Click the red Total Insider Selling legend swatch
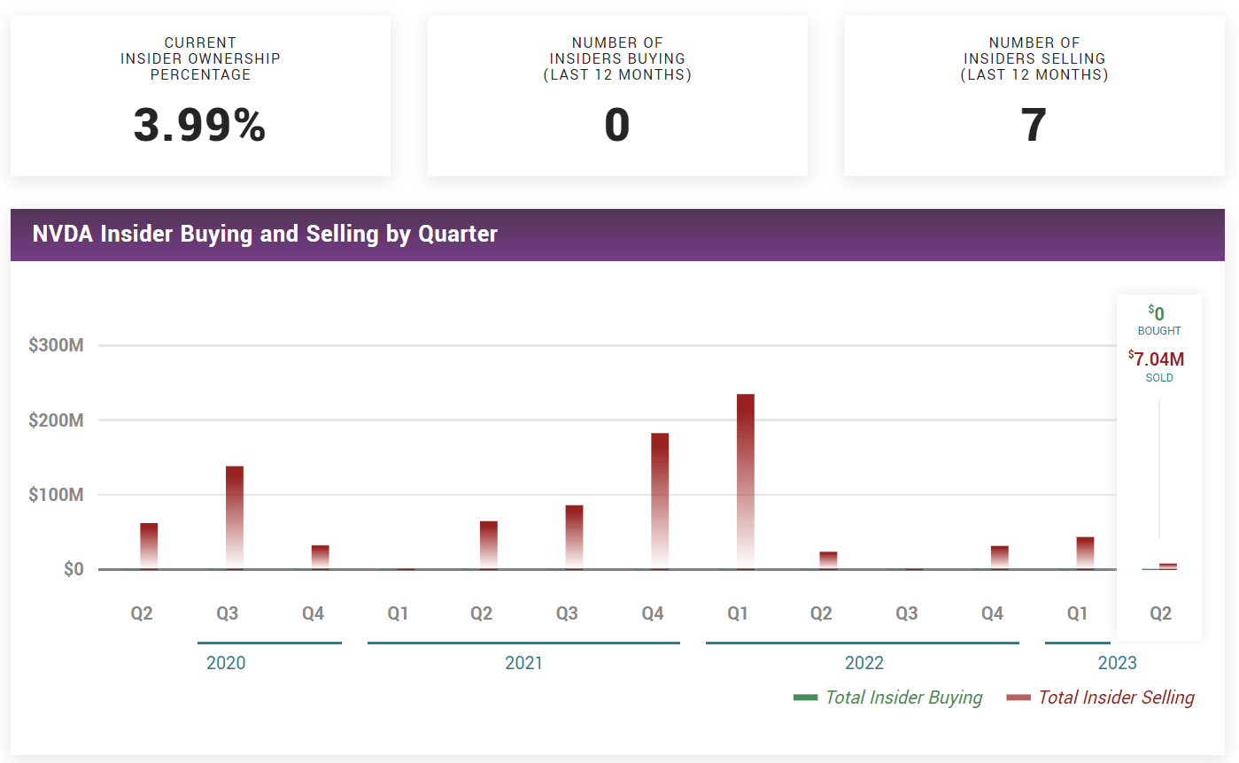The width and height of the screenshot is (1239, 763). 1018,697
